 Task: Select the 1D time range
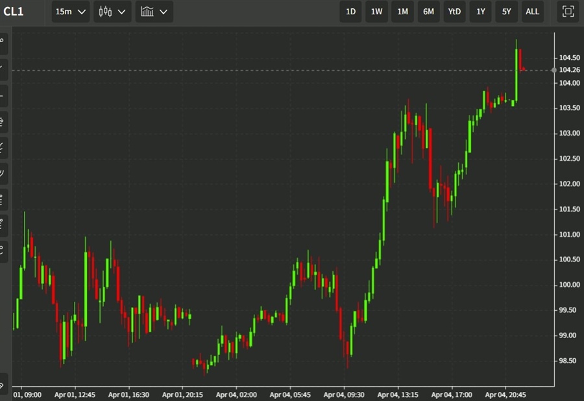tap(350, 12)
